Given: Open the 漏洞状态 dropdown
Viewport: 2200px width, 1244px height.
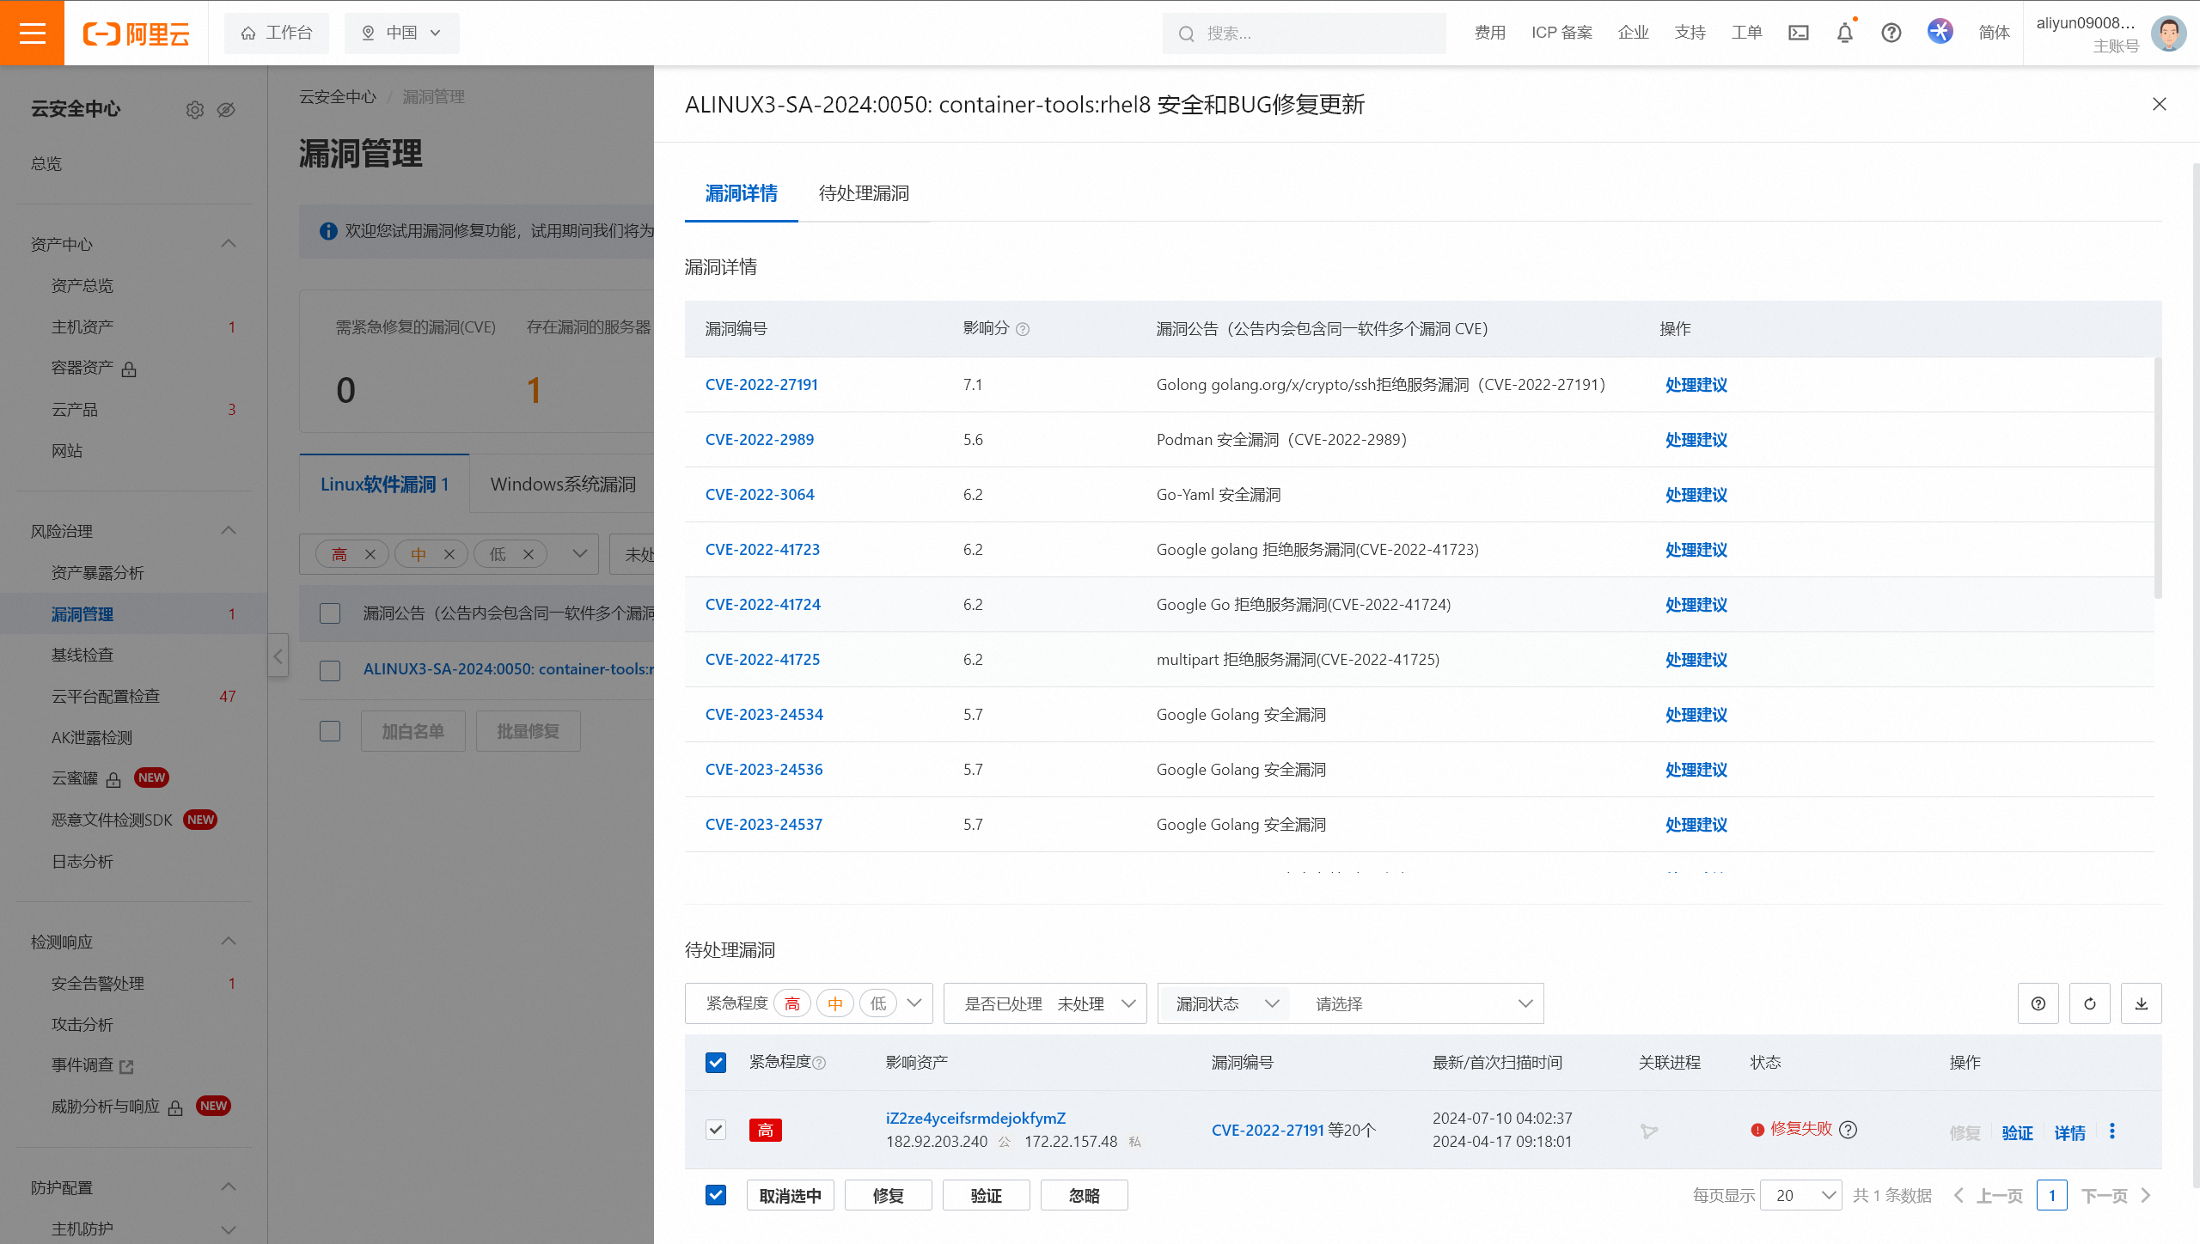Looking at the screenshot, I should pyautogui.click(x=1224, y=1003).
